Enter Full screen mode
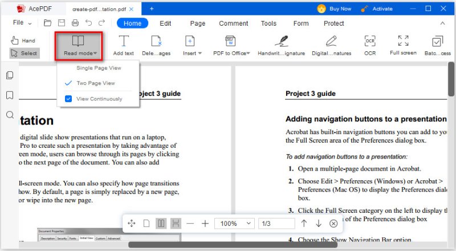Viewport: 456px width, 251px height. (403, 46)
